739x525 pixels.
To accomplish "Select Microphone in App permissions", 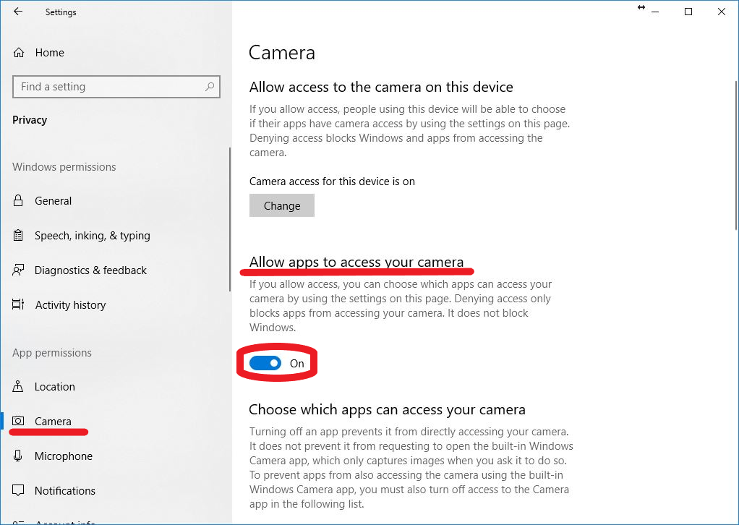I will tap(64, 456).
